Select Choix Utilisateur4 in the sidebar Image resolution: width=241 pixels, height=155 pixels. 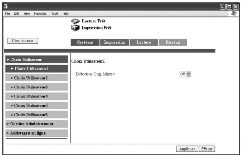37,96
